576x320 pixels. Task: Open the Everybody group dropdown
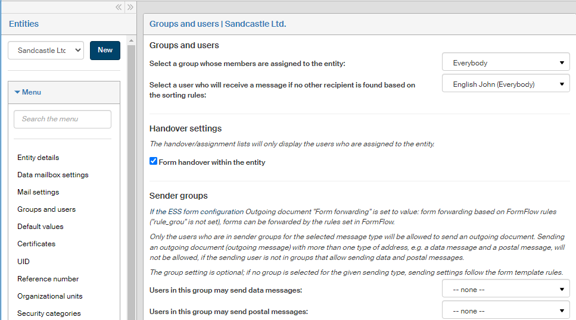point(506,62)
